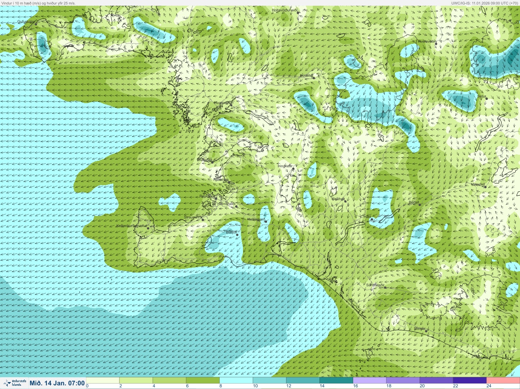Click the legend value '8'

pos(221,386)
